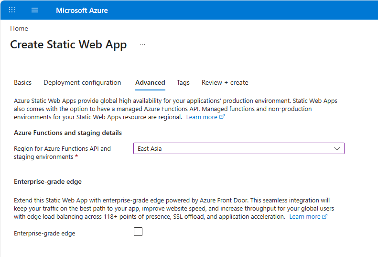378x257 pixels.
Task: Click the Microsoft Azure logo text
Action: coord(82,11)
